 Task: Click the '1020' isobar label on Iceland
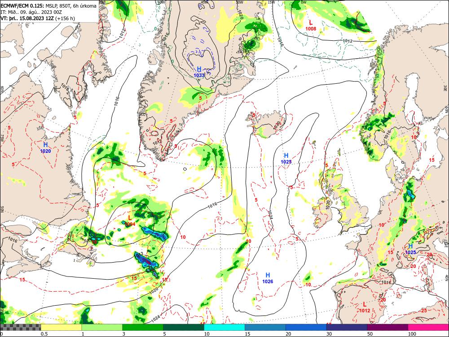(x=276, y=126)
